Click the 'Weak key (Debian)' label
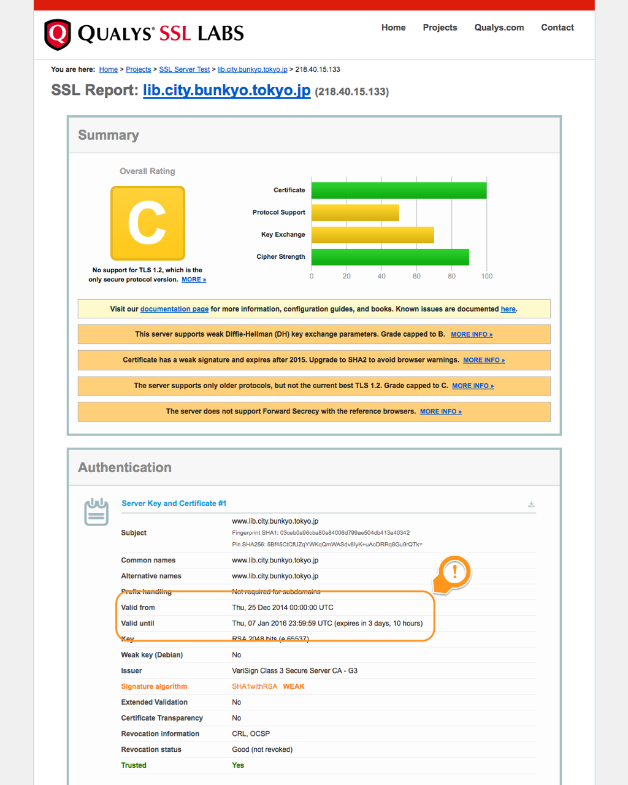Image resolution: width=628 pixels, height=785 pixels. click(152, 655)
